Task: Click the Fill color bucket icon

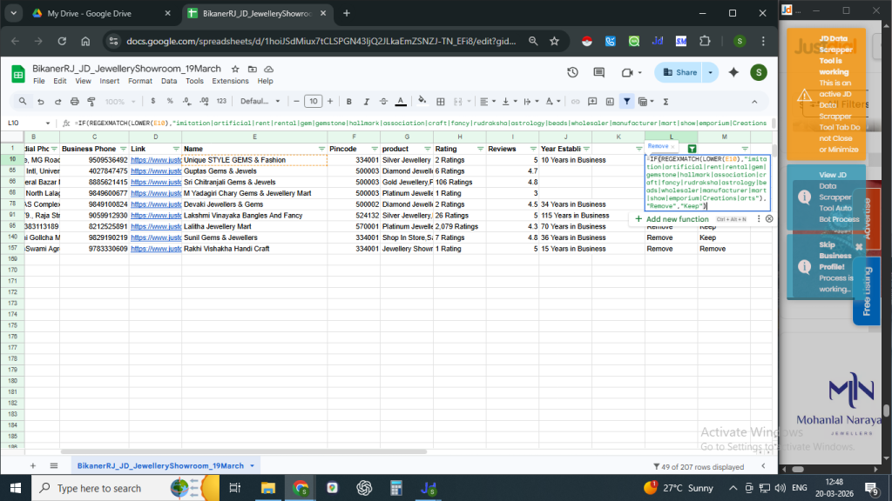Action: [422, 102]
